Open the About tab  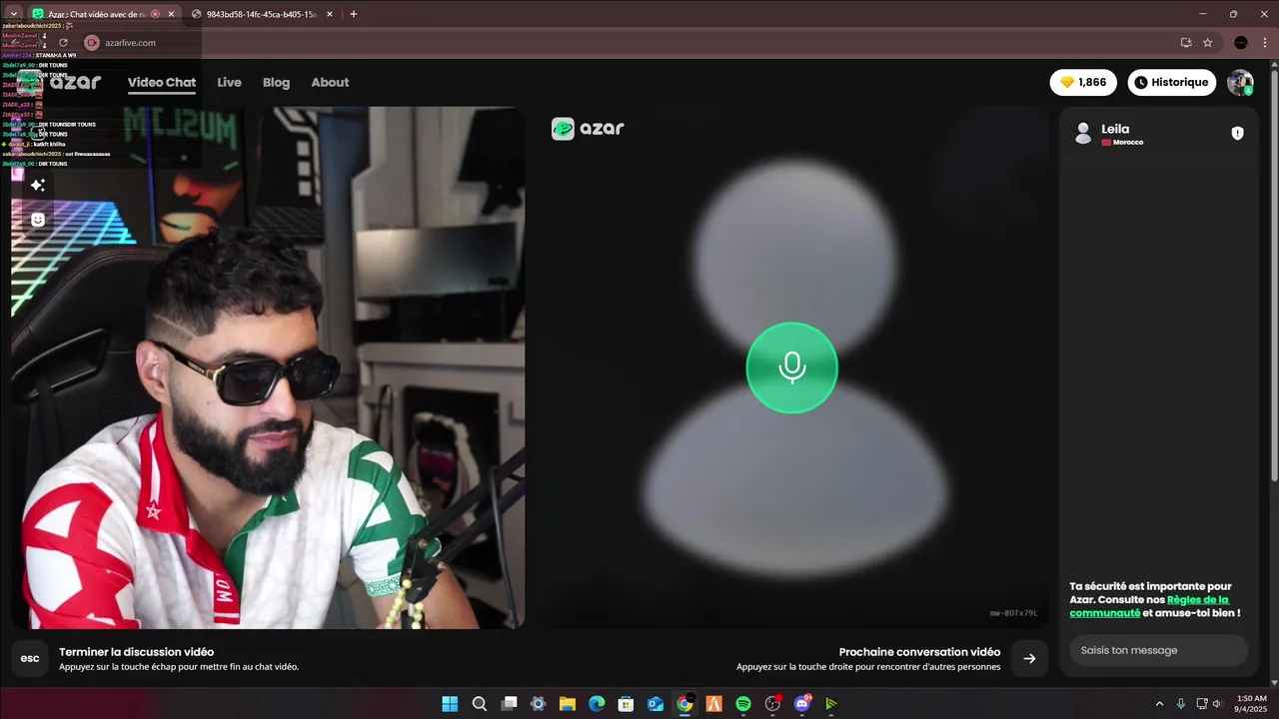click(x=330, y=82)
